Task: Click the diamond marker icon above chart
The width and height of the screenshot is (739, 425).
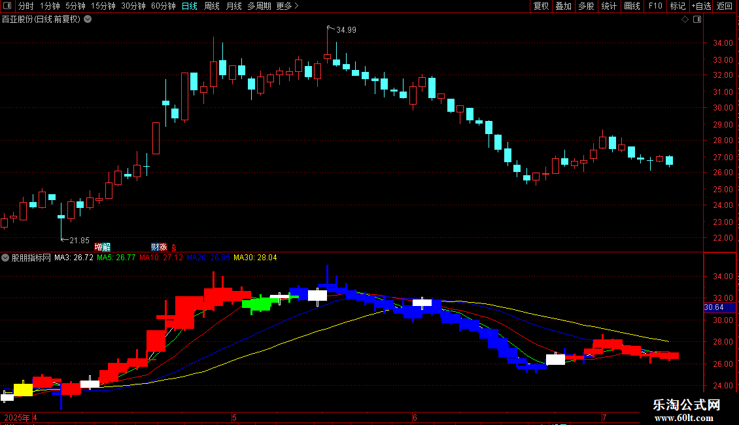Action: point(685,20)
